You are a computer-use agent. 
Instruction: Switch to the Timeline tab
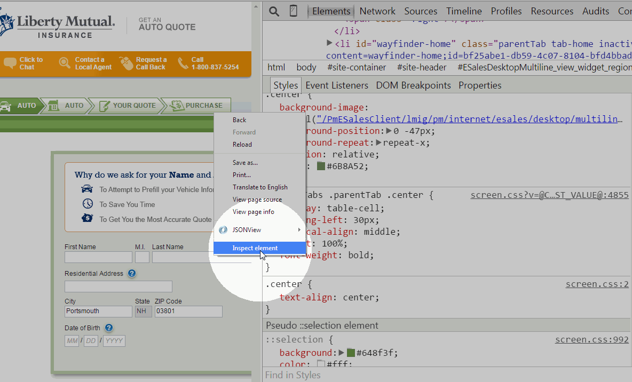pos(464,11)
